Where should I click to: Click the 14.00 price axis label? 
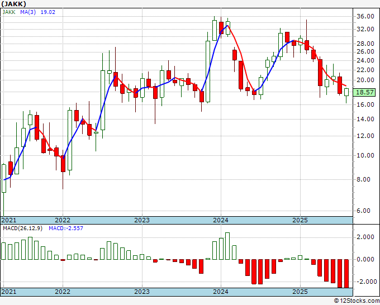[365, 119]
